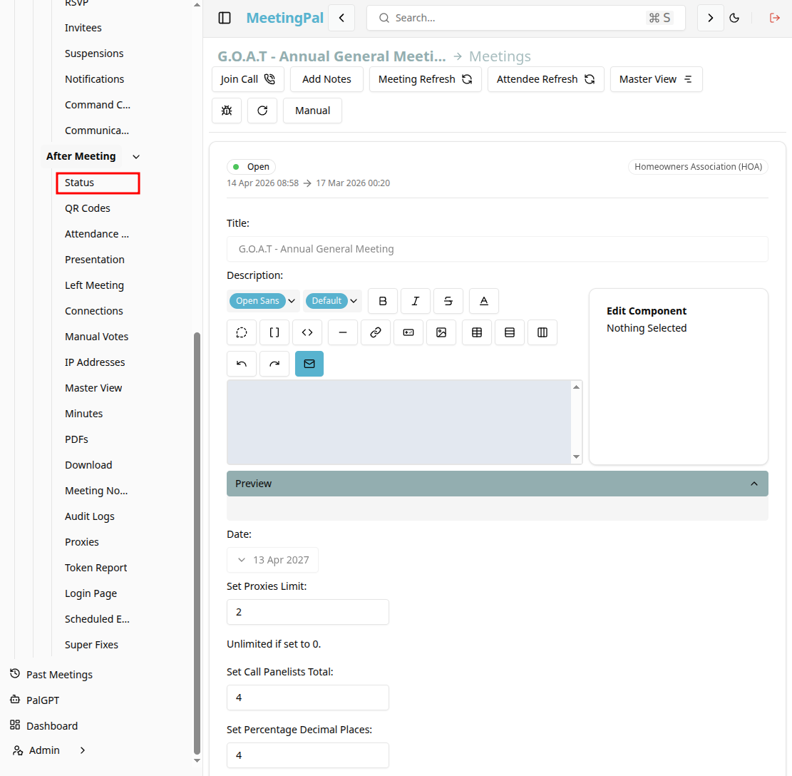Open Notifications in sidebar

[94, 79]
